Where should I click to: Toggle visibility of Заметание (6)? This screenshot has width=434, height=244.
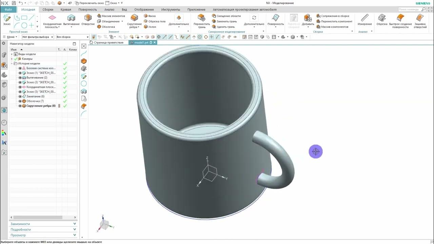(20, 97)
